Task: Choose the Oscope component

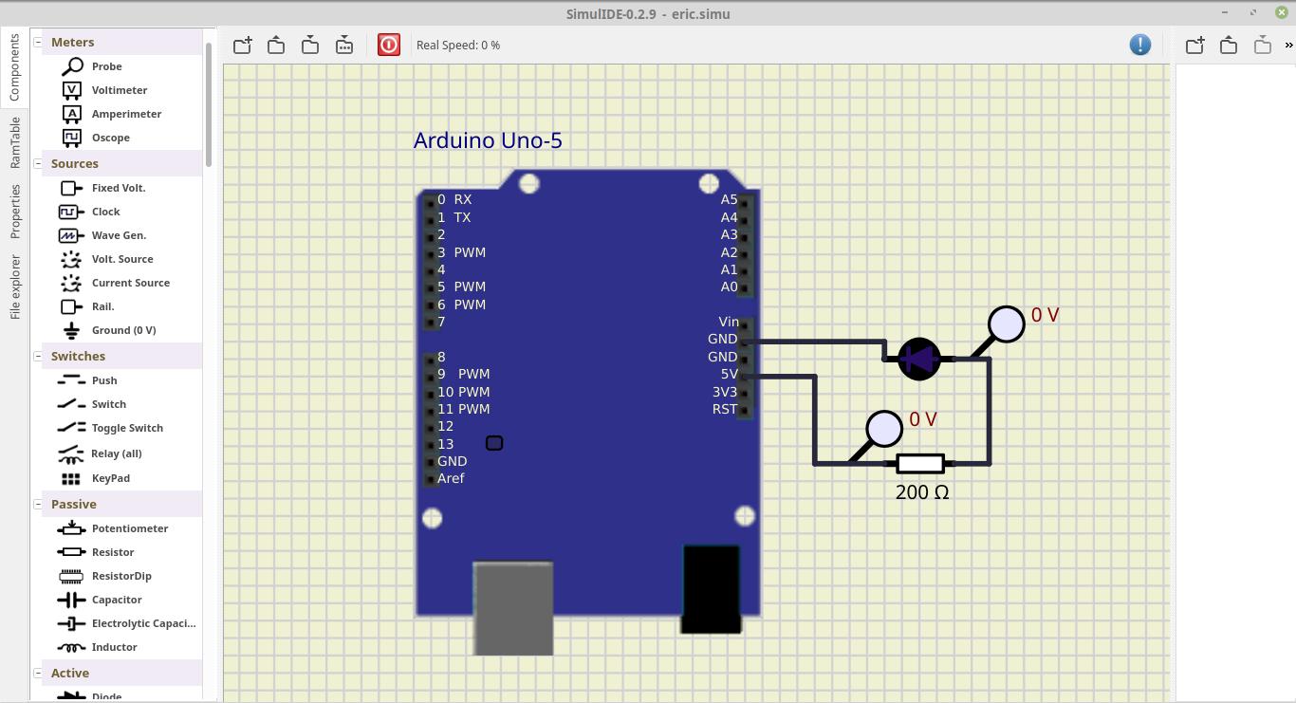Action: tap(110, 138)
